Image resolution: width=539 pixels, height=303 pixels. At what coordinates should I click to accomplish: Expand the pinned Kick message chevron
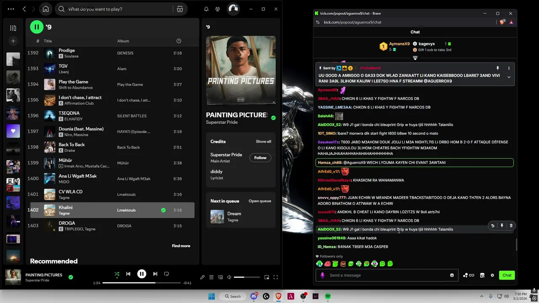point(509,77)
